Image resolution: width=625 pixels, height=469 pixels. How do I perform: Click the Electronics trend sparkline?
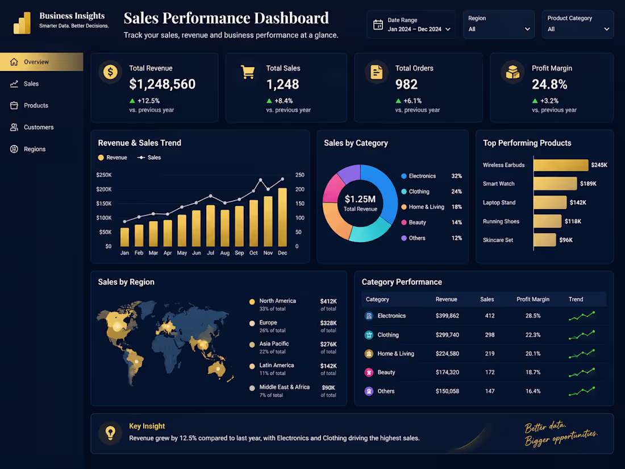coord(582,316)
